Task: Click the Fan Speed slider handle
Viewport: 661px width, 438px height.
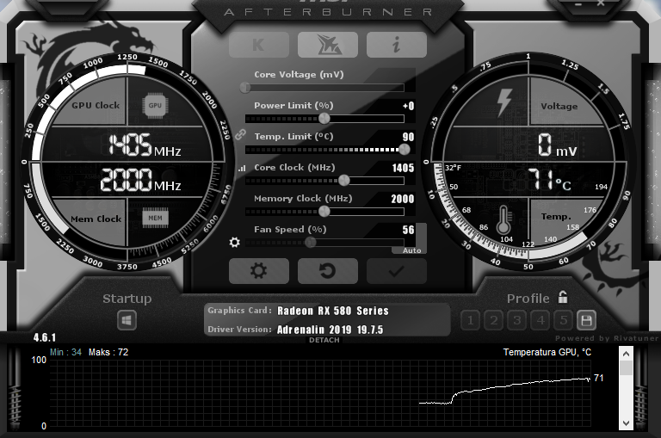Action: (x=310, y=243)
